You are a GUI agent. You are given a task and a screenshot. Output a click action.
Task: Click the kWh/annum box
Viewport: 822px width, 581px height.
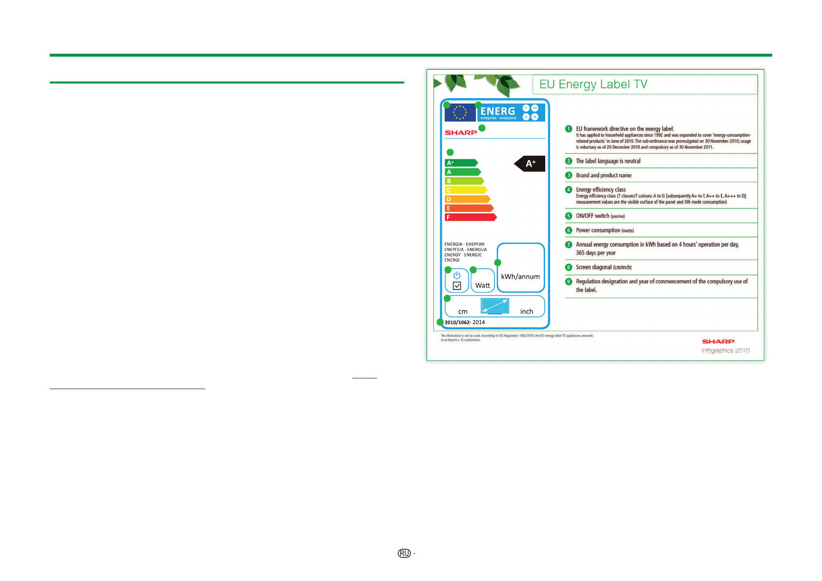click(x=520, y=268)
